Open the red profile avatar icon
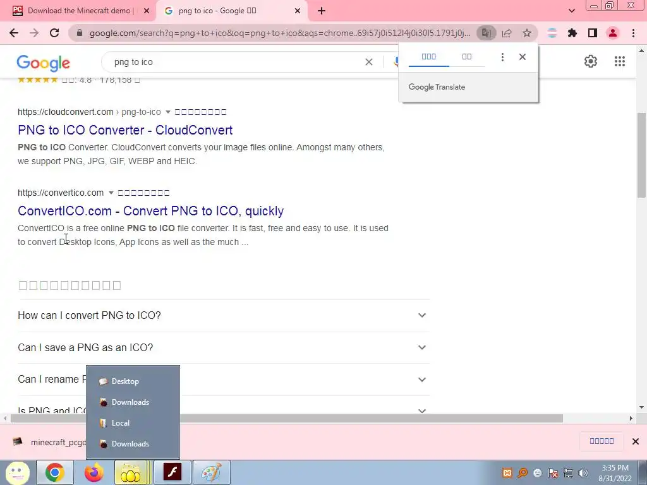 click(613, 33)
